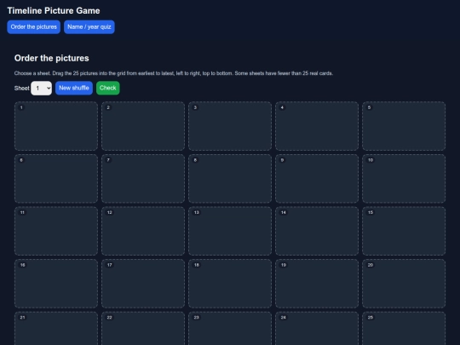The image size is (460, 345).
Task: Select empty grid slot number 1
Action: [x=56, y=126]
